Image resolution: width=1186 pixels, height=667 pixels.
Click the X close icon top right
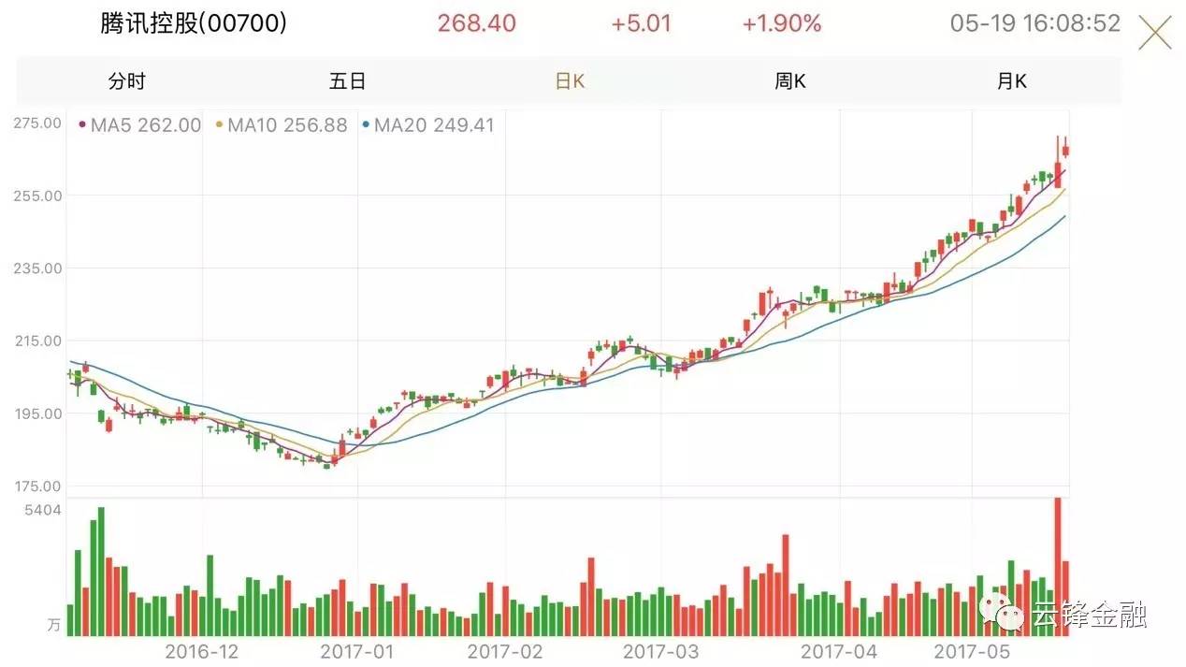click(1154, 32)
